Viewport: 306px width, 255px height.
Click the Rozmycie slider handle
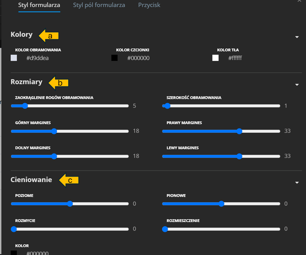[14, 229]
